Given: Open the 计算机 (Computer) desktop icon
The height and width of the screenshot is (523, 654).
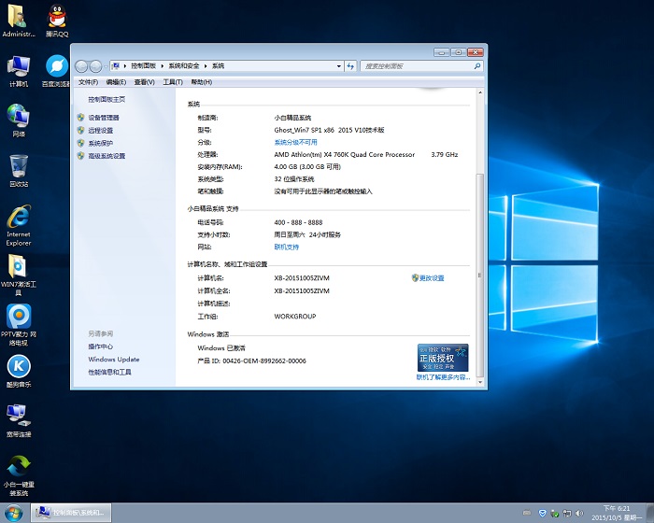Looking at the screenshot, I should coord(19,71).
